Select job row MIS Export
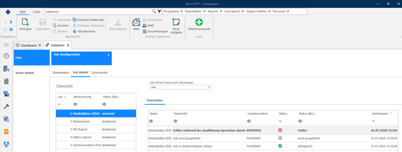 [x=96, y=129]
